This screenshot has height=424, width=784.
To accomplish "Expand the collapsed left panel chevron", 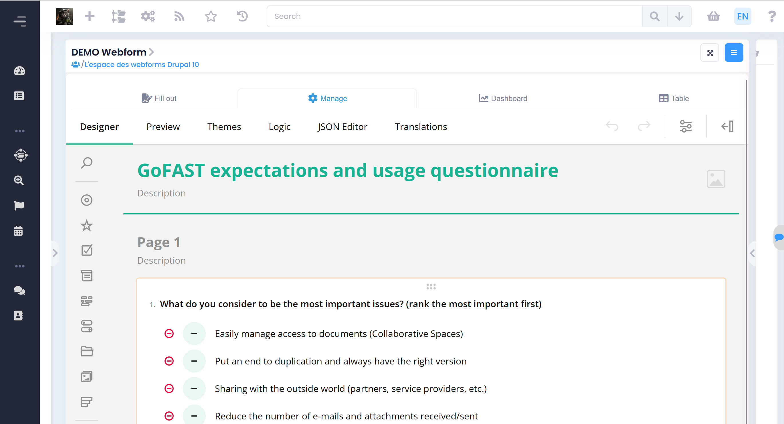I will [55, 253].
